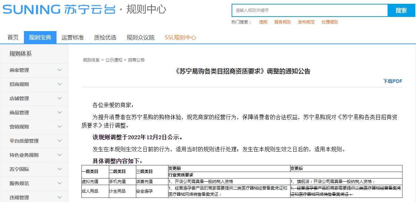Expand the 平台质量管理 sidebar section
The image size is (416, 202).
coord(35,141)
